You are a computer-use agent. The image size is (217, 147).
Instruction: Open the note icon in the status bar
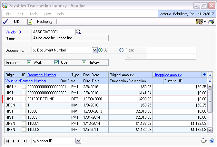click(x=204, y=141)
